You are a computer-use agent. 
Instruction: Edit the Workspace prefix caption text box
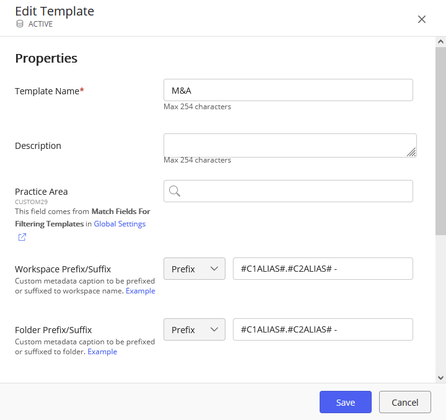(x=322, y=269)
